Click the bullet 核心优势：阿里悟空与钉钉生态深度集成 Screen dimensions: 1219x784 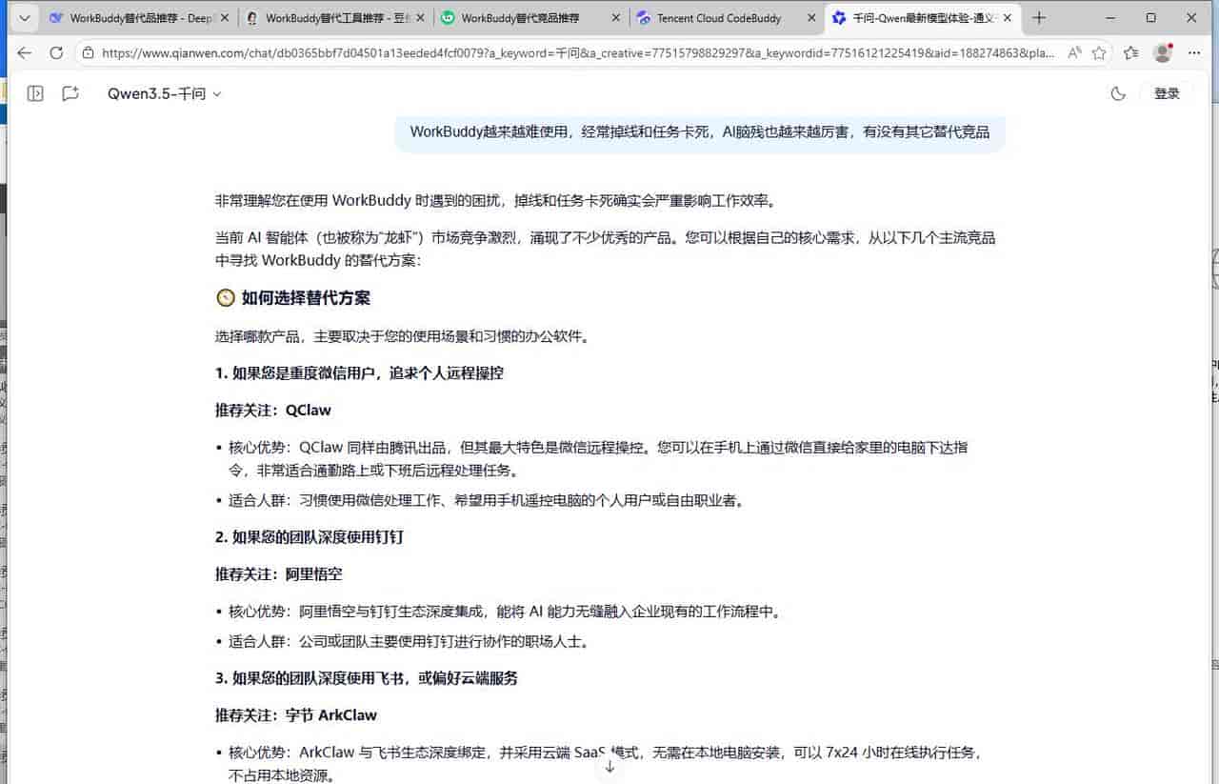tap(506, 613)
